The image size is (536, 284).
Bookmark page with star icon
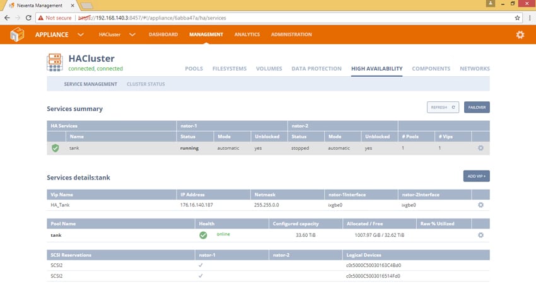coord(517,18)
